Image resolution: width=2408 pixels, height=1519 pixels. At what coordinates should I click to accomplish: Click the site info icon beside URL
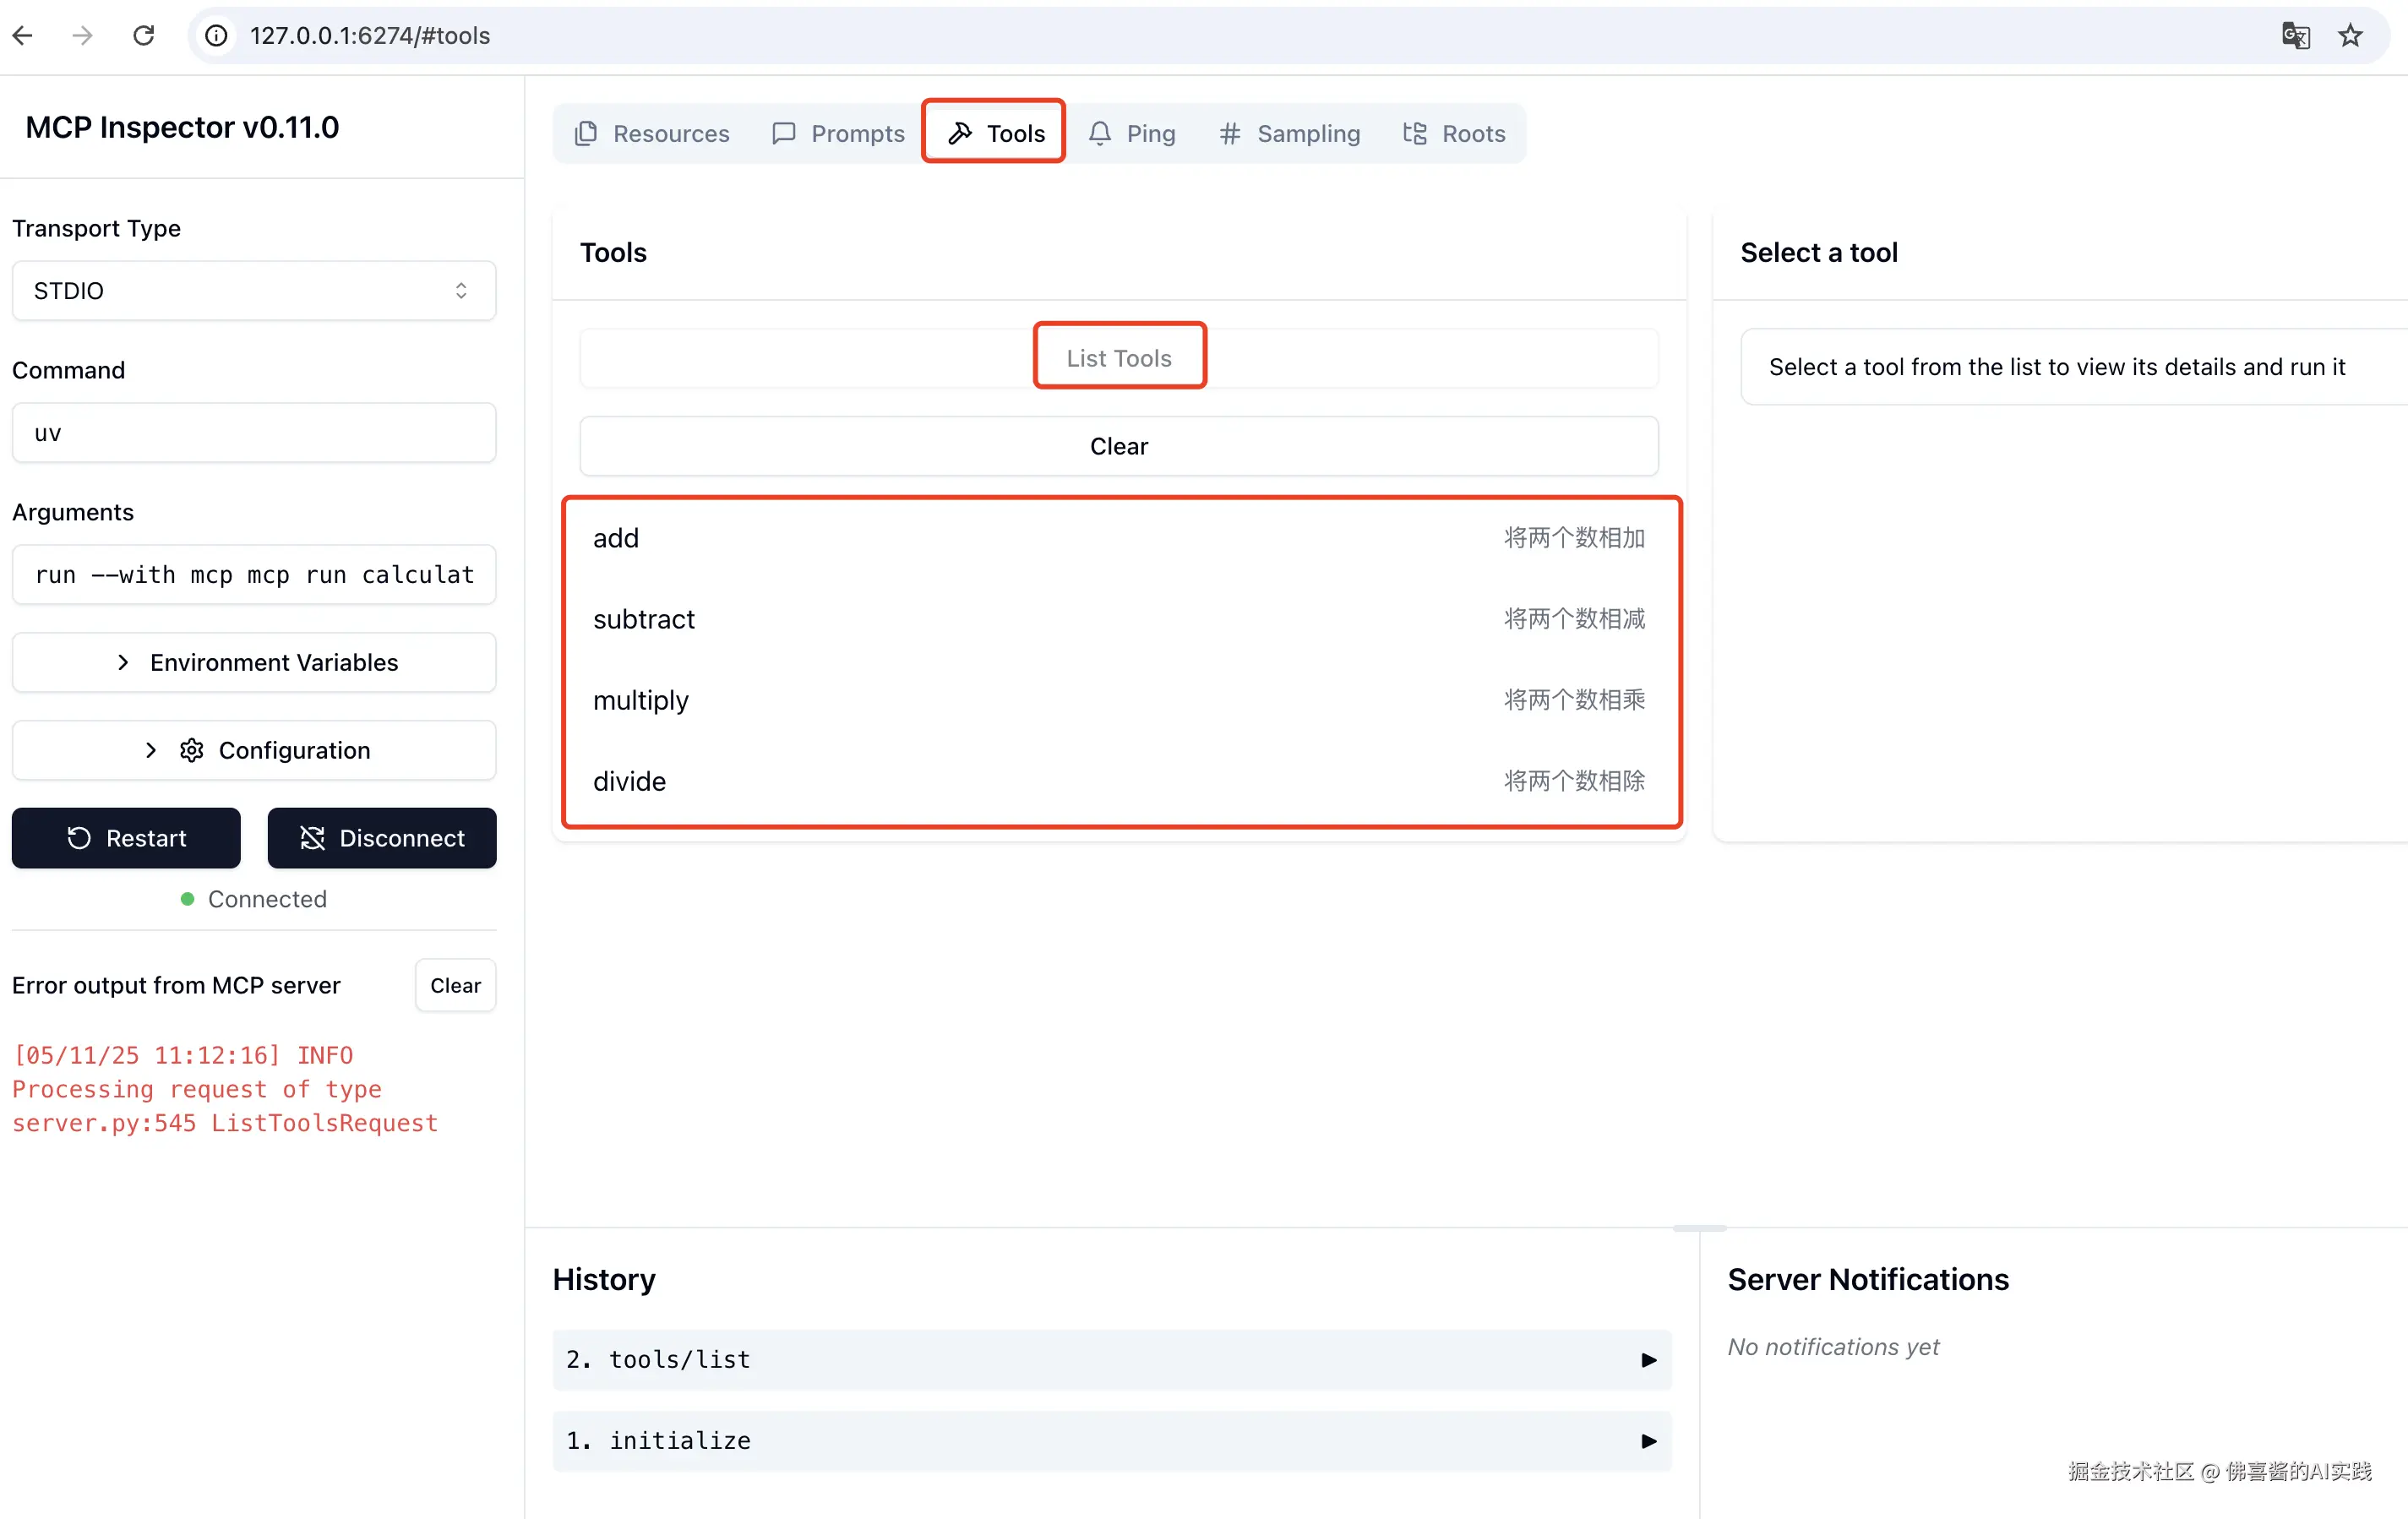216,36
